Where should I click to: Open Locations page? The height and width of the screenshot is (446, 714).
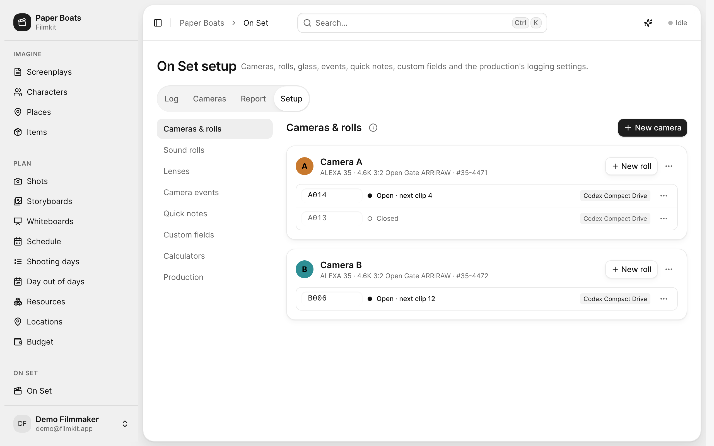point(71,321)
